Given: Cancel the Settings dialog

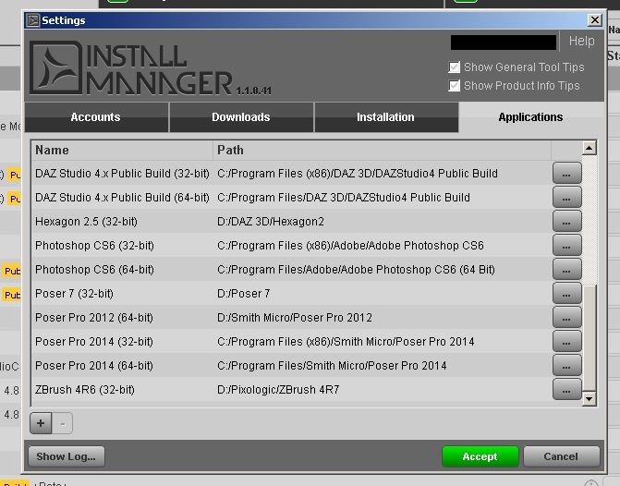Looking at the screenshot, I should click(561, 456).
